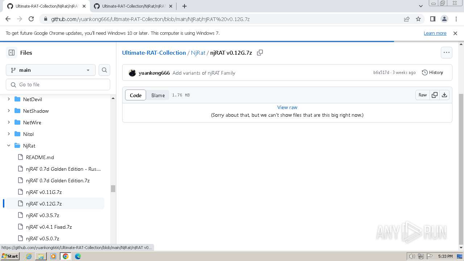This screenshot has width=464, height=261.
Task: Focus the Go to file field
Action: pyautogui.click(x=58, y=84)
